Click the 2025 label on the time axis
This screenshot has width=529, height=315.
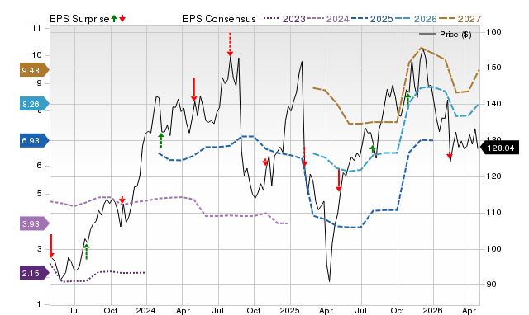[x=290, y=310]
